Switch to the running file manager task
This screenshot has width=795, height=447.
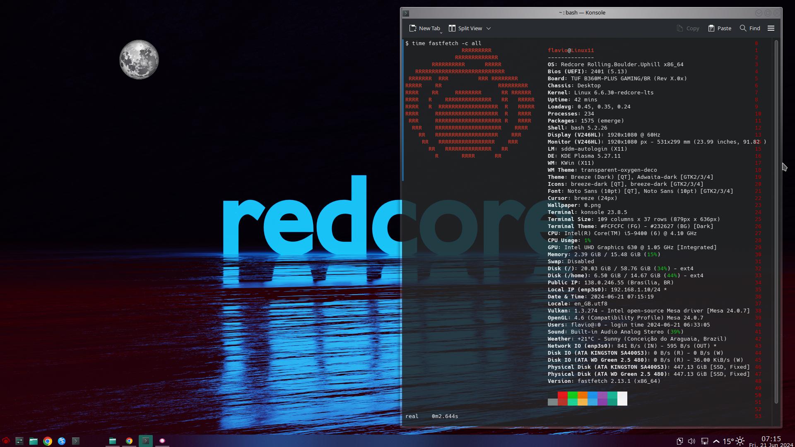coord(112,441)
